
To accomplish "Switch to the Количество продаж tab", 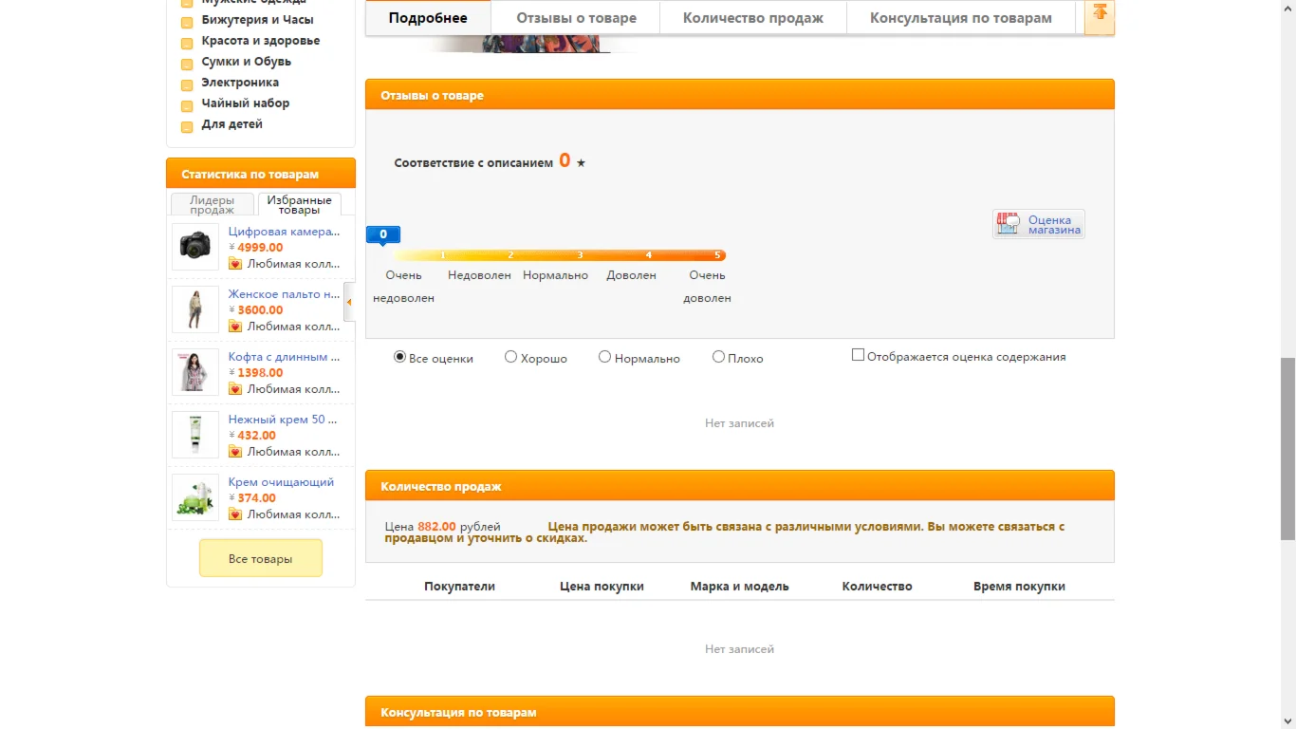I will click(753, 18).
